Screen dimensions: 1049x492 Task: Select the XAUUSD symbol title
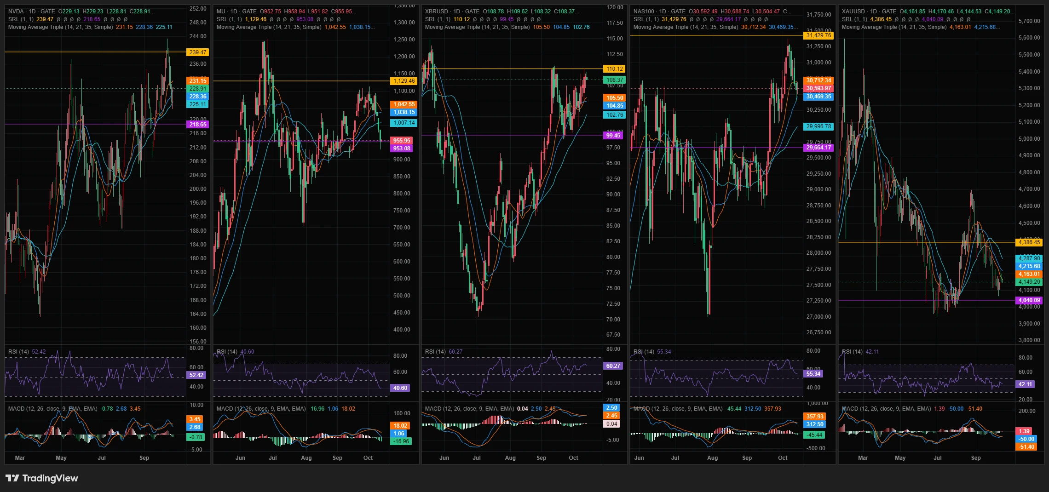[x=853, y=11]
